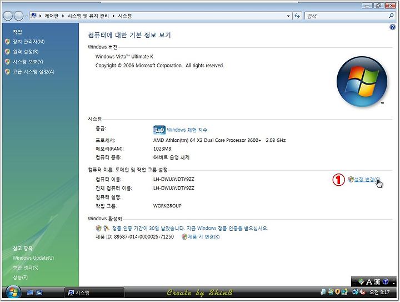Click into the 검색 search field
The width and height of the screenshot is (400, 302).
point(347,16)
